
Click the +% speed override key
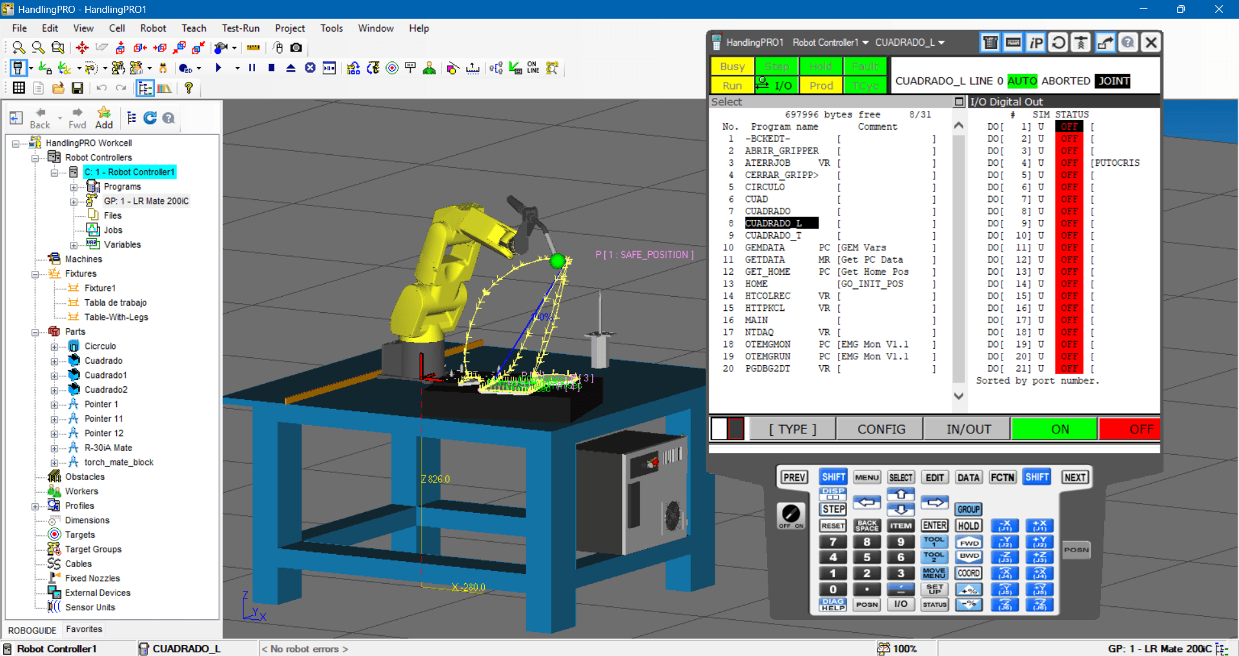click(x=968, y=590)
